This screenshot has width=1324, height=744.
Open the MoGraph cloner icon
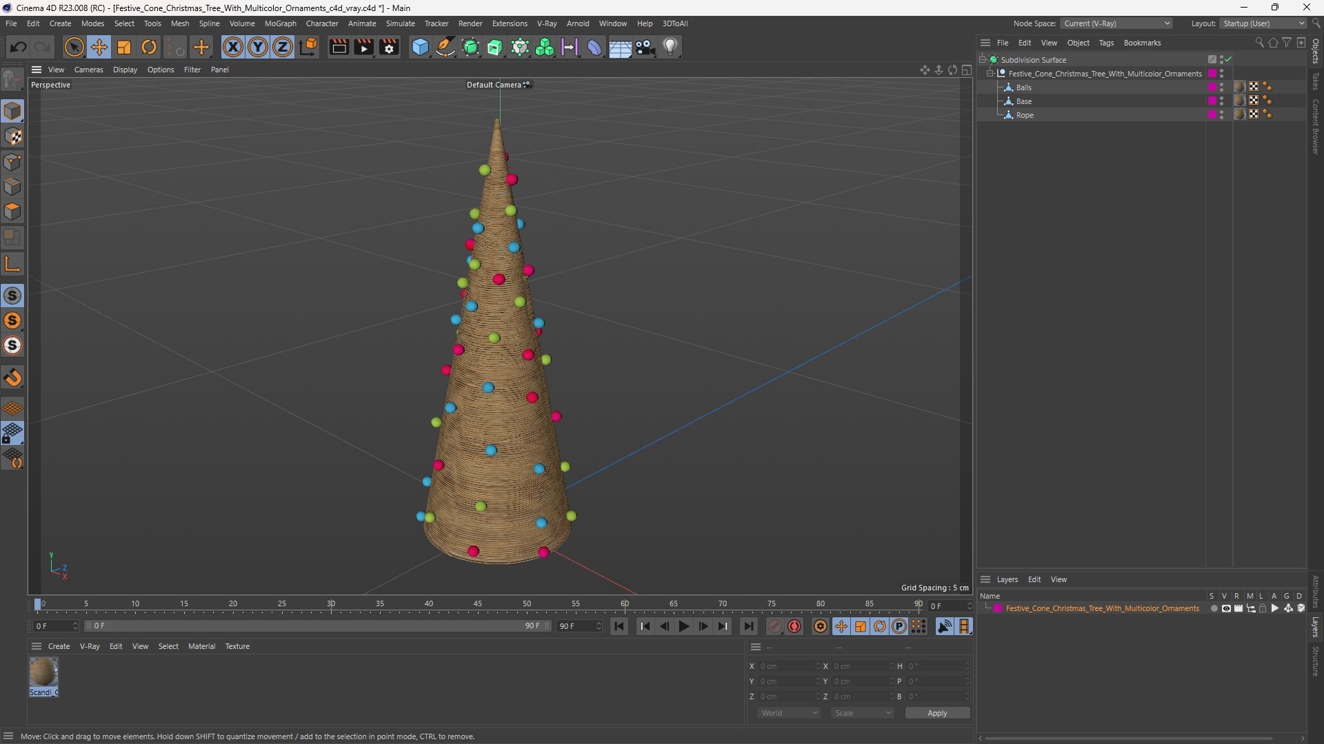point(545,47)
